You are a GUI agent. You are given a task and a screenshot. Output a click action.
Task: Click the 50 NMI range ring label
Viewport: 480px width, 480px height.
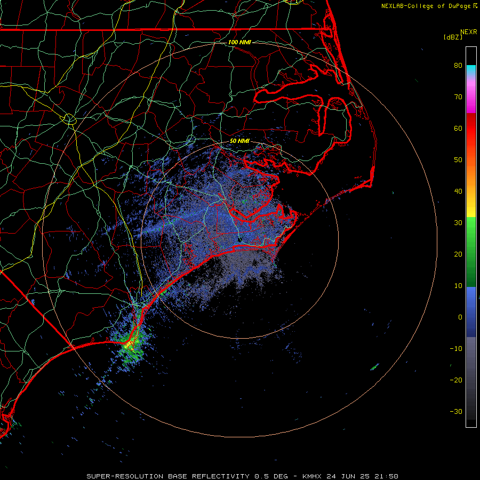click(x=239, y=141)
